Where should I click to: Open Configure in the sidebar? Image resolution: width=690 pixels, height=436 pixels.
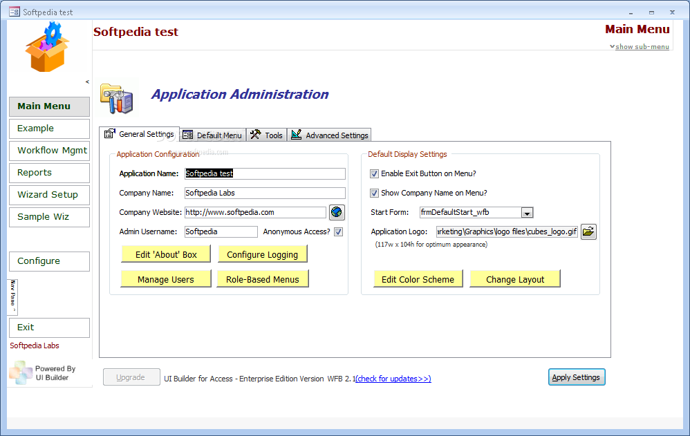tap(49, 261)
